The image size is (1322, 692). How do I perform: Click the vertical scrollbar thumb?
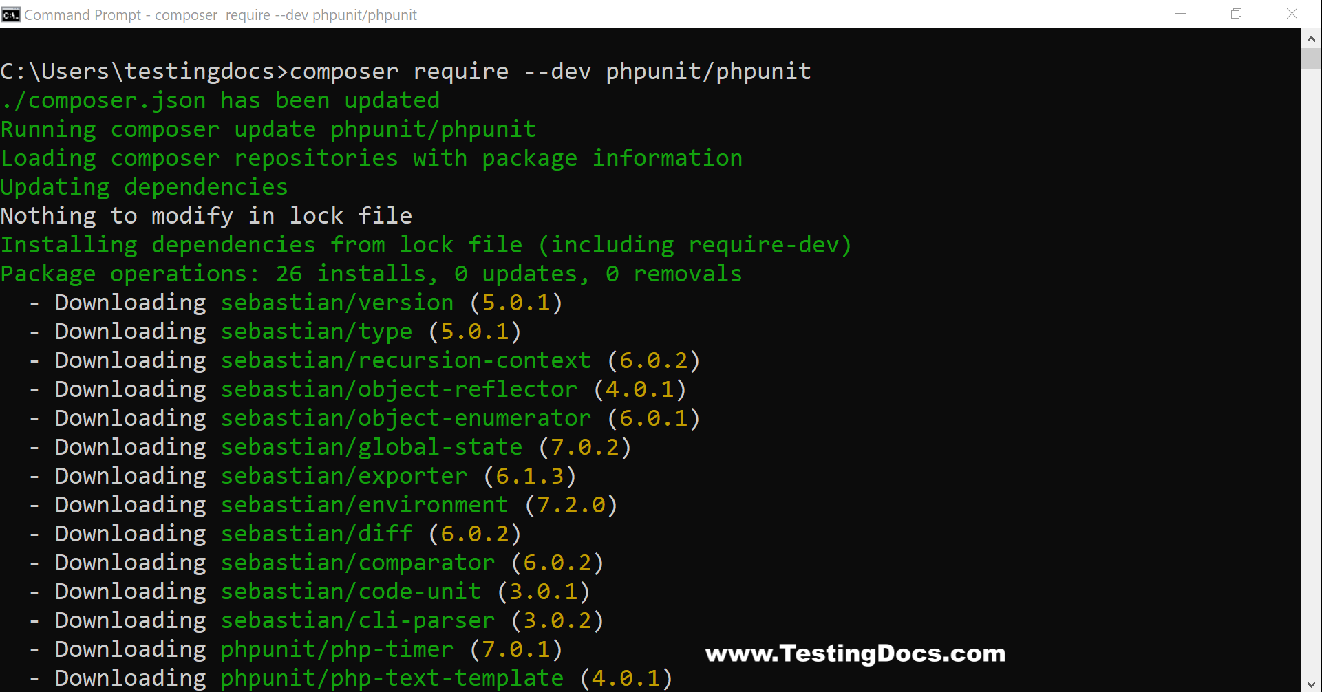(1311, 58)
